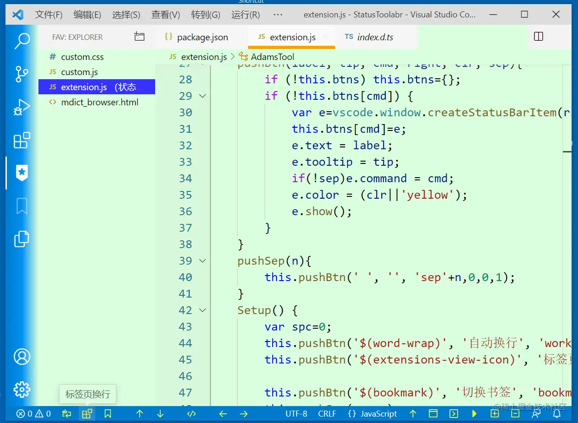Click the 'yellow' string on line 35
The width and height of the screenshot is (578, 423).
click(x=427, y=195)
